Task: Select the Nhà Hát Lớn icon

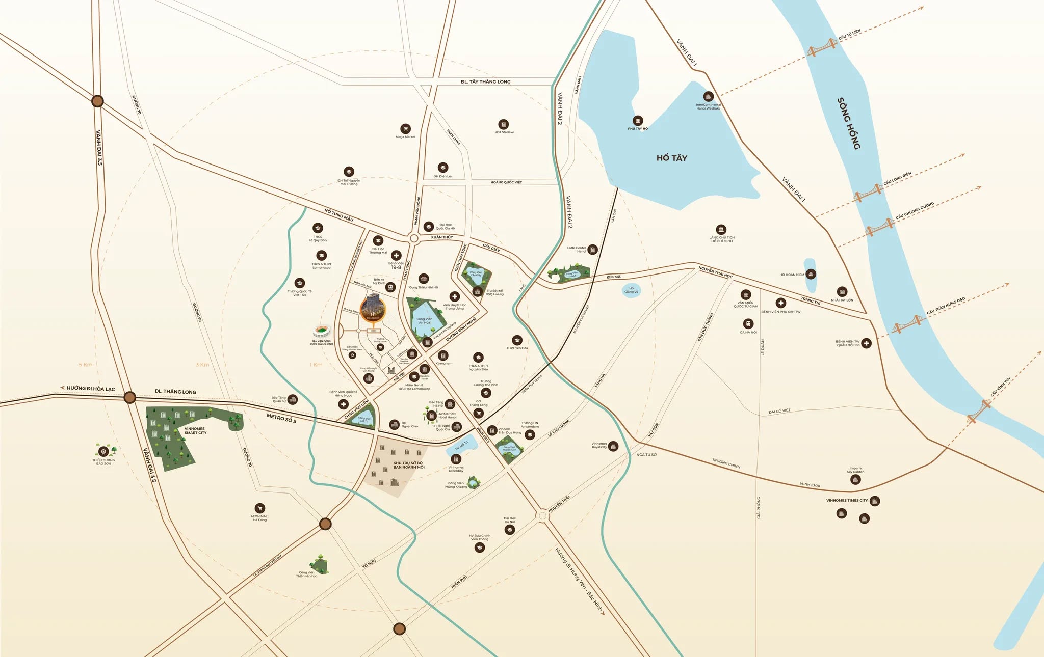Action: click(842, 292)
